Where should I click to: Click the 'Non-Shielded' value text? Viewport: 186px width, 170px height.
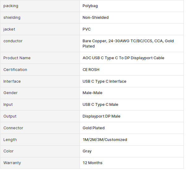[x=95, y=18]
